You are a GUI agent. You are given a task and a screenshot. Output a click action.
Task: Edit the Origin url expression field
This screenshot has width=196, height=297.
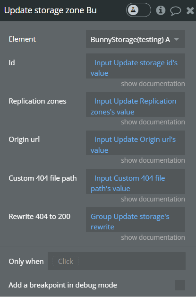click(x=136, y=143)
